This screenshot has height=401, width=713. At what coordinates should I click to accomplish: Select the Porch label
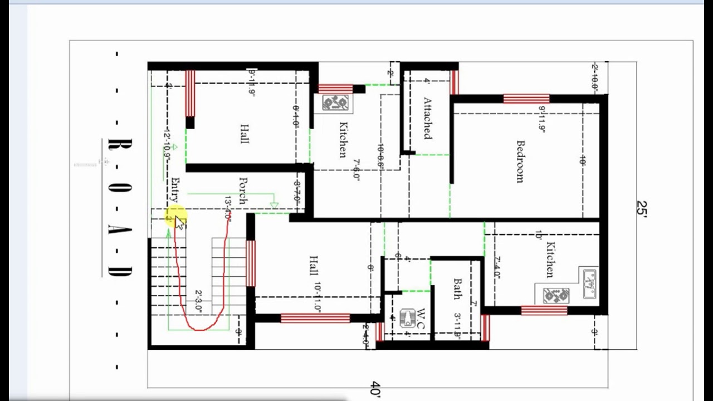pos(243,191)
